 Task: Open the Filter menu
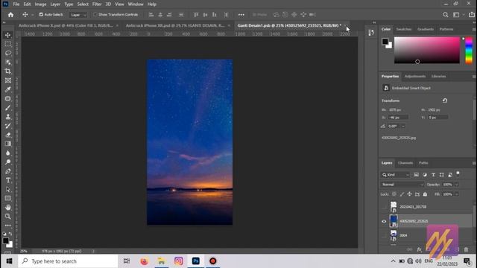click(97, 4)
